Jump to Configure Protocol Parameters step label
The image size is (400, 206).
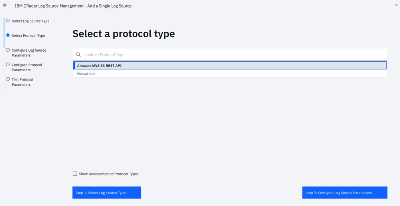pyautogui.click(x=27, y=67)
